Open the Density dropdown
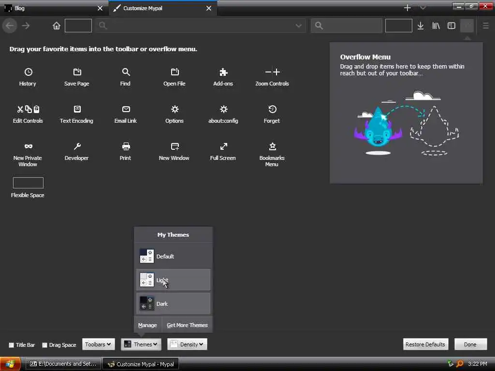 [x=187, y=344]
